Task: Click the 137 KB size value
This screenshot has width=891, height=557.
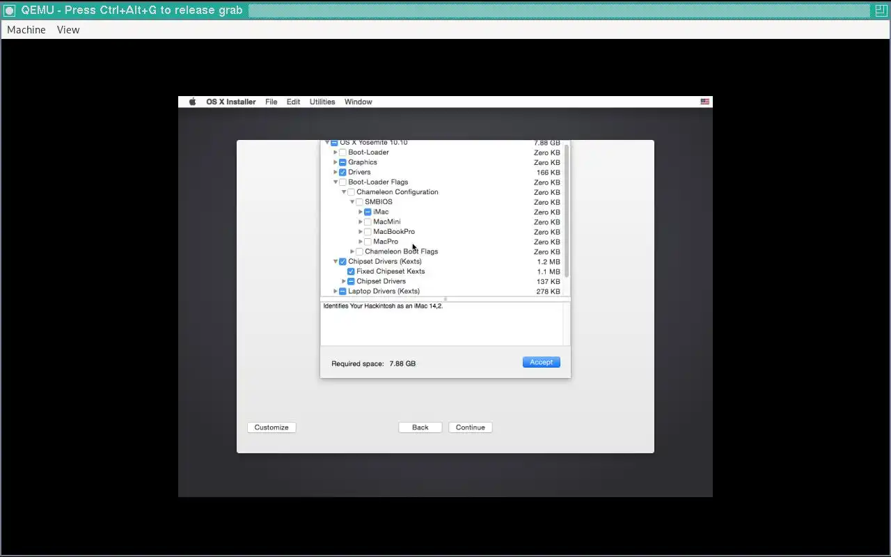Action: (548, 282)
